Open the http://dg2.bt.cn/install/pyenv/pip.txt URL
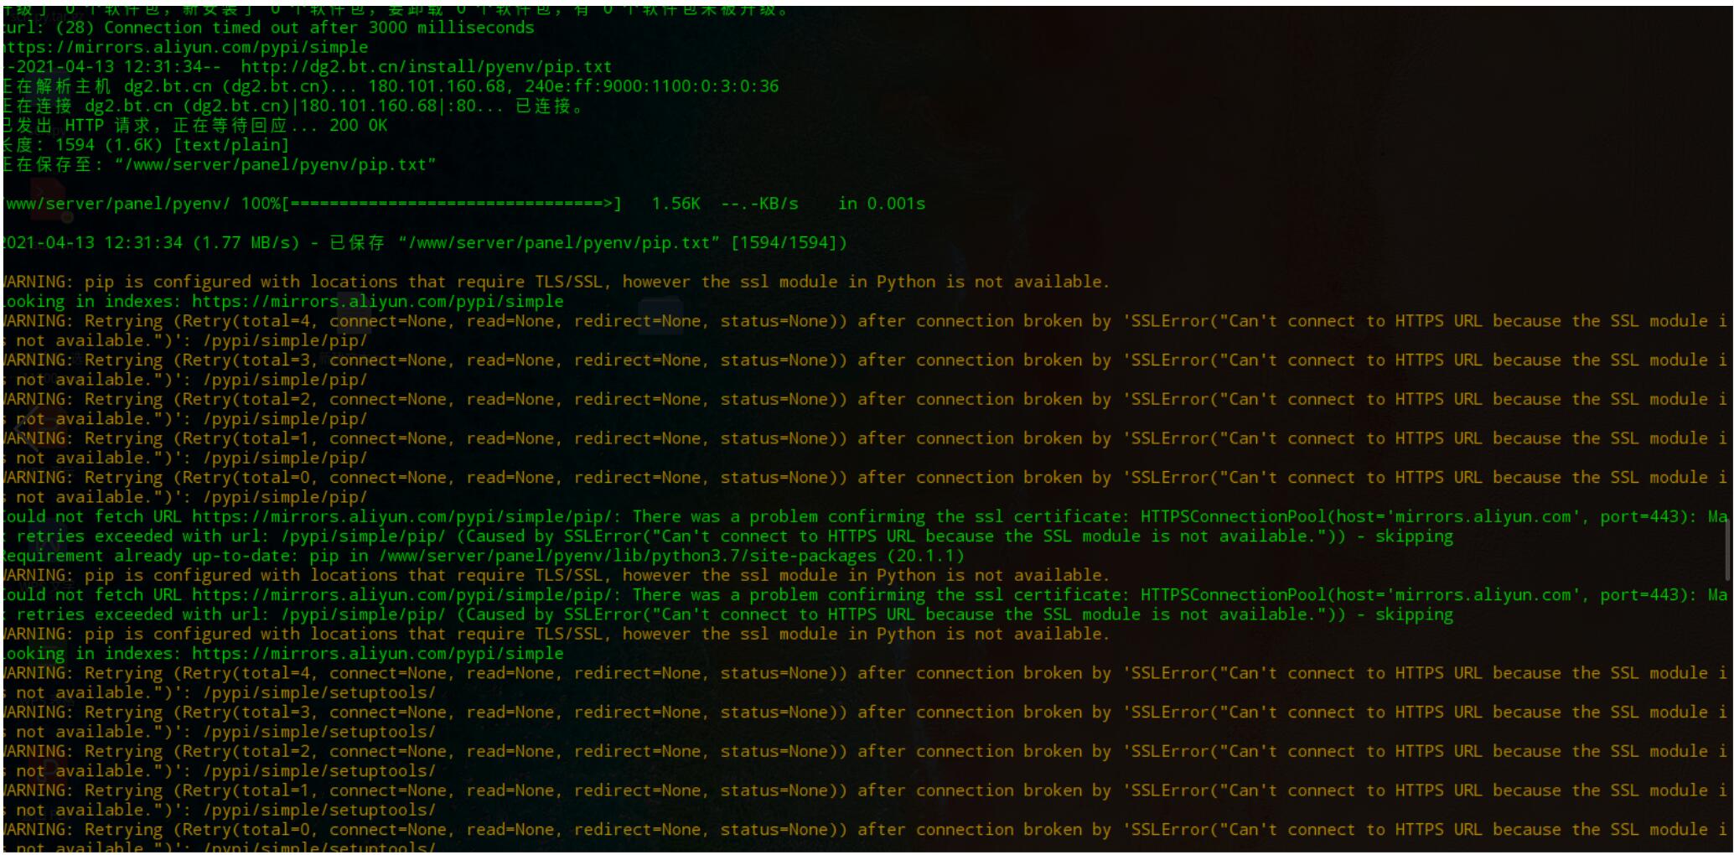The image size is (1734, 855). point(426,66)
